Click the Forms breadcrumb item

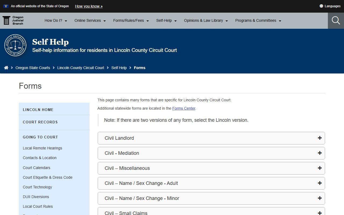tap(140, 68)
